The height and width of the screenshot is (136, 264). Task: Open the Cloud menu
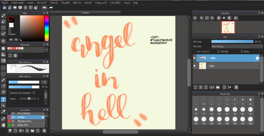click(127, 3)
